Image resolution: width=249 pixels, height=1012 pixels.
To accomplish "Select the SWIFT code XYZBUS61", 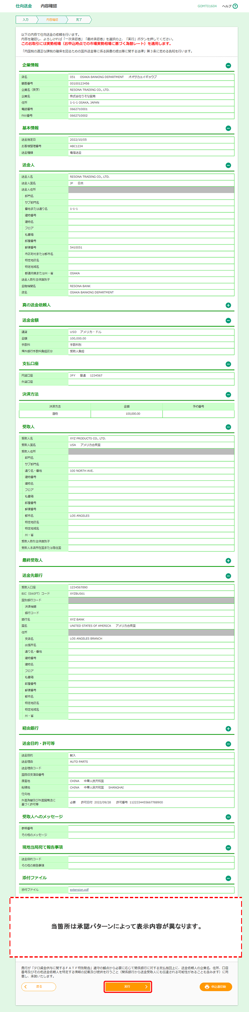I will click(x=77, y=594).
